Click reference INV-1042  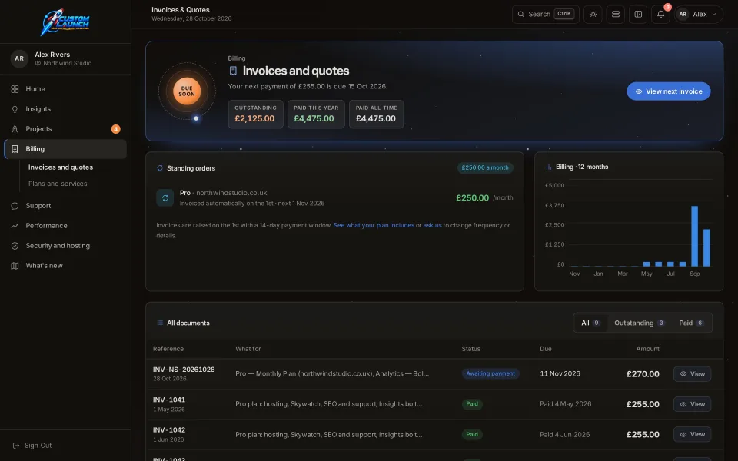169,430
